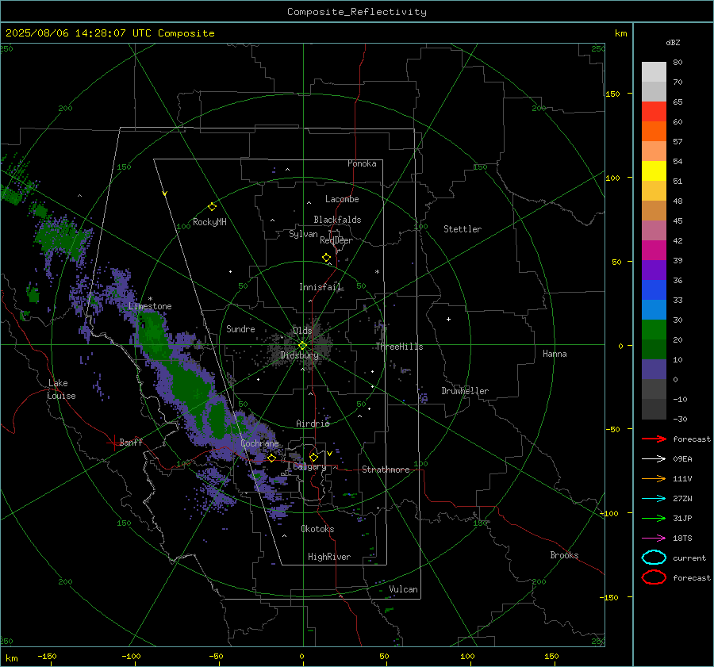Click the Lacombe city label
The width and height of the screenshot is (714, 667).
click(x=342, y=199)
